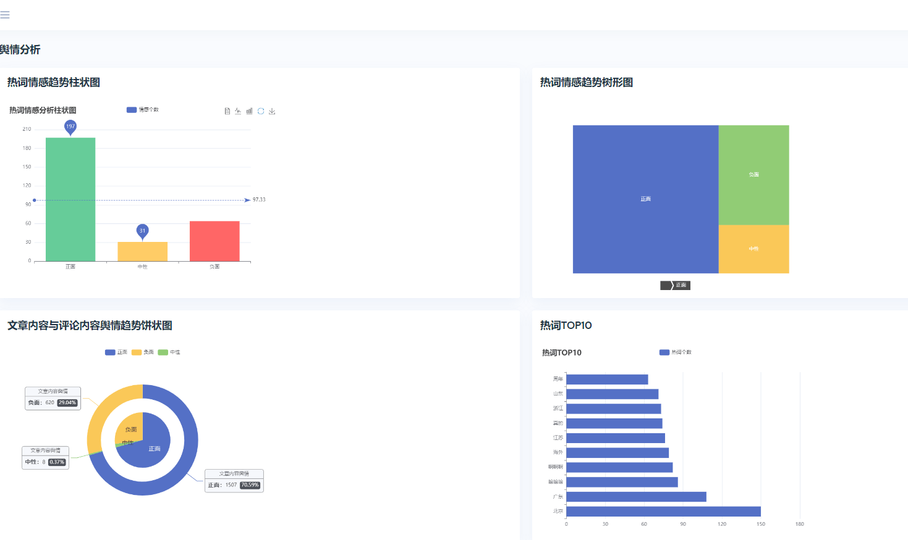Open the hamburger menu icon
The image size is (908, 540).
click(x=5, y=15)
